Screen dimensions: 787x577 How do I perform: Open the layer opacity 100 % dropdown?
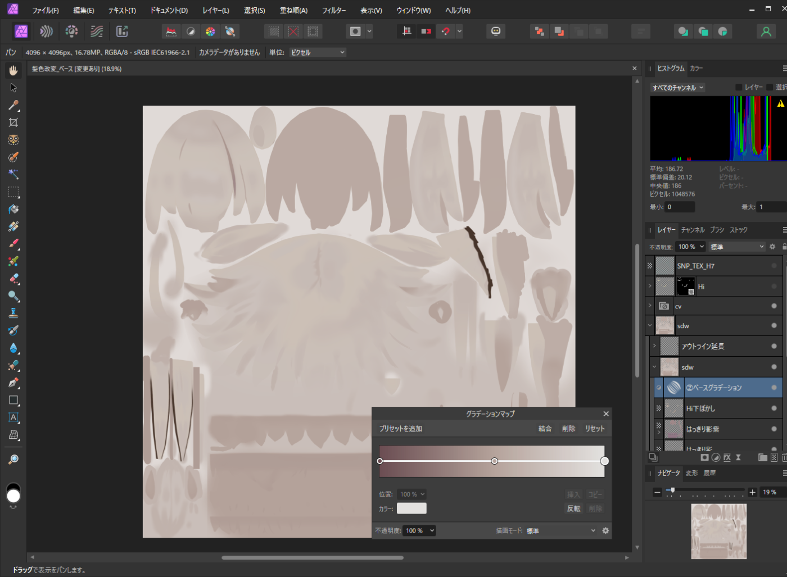click(690, 247)
